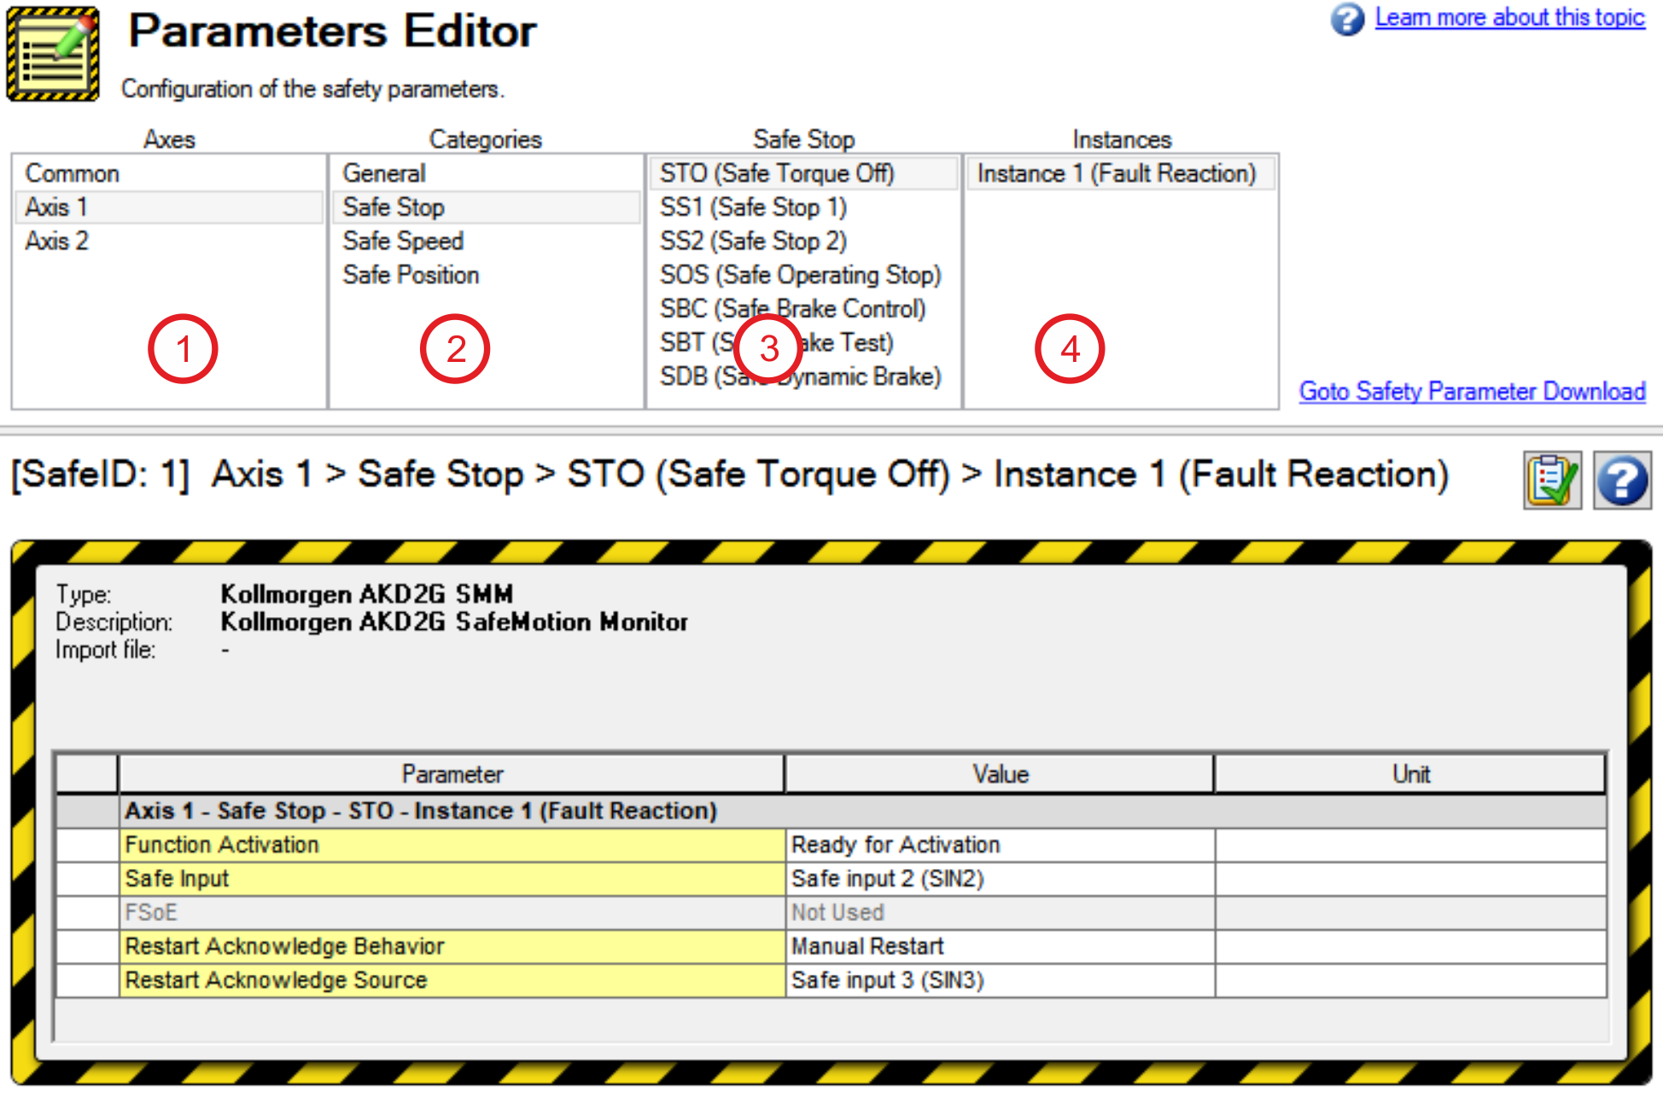1663x1096 pixels.
Task: Open Safe input 3 (SIN3) value cell
Action: coord(1000,981)
